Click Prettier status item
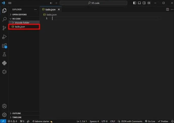The height and width of the screenshot is (123, 174). click(163, 121)
